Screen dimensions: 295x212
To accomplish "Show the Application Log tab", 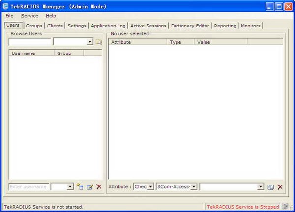I will [108, 26].
